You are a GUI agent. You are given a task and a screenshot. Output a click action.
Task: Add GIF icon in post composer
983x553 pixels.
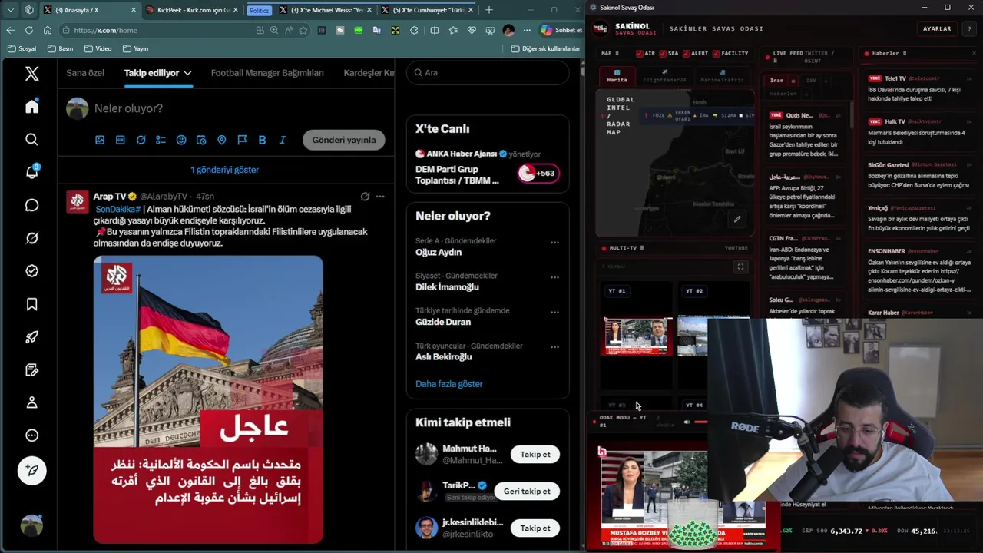120,140
